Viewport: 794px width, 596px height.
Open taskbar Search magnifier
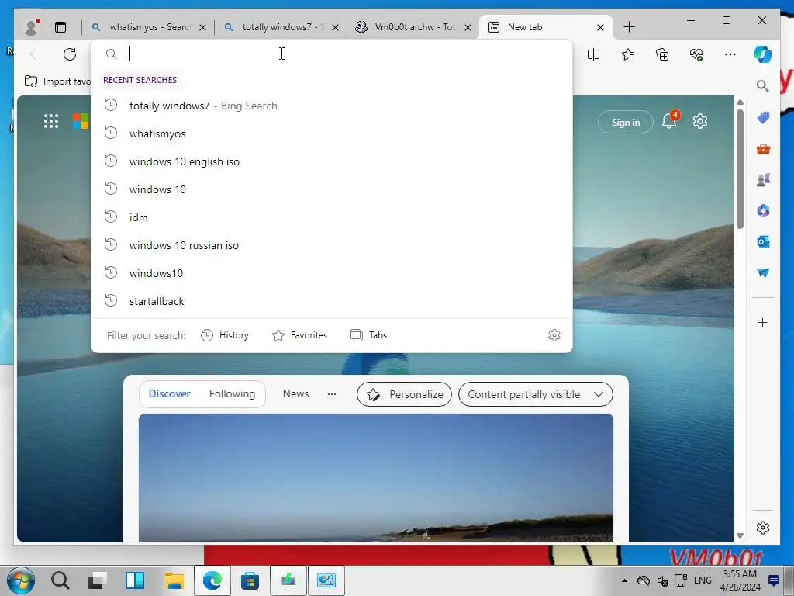point(60,580)
